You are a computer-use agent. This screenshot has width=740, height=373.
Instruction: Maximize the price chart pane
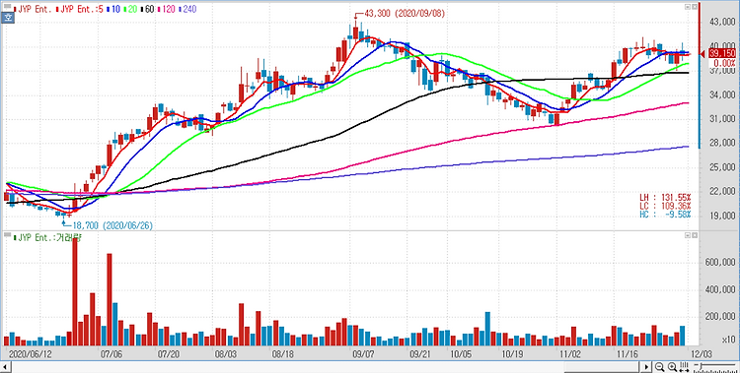(694, 7)
